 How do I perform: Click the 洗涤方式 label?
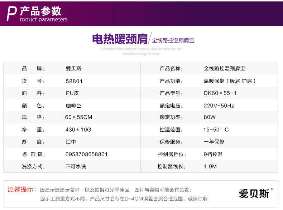point(33,167)
